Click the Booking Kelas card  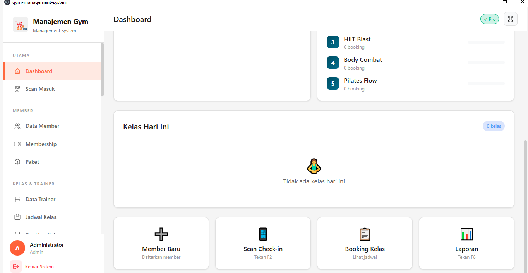pyautogui.click(x=365, y=243)
